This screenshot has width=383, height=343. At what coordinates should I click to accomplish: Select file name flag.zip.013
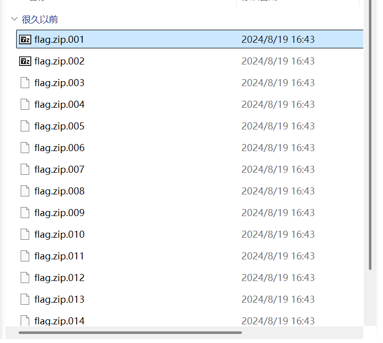pyautogui.click(x=59, y=300)
